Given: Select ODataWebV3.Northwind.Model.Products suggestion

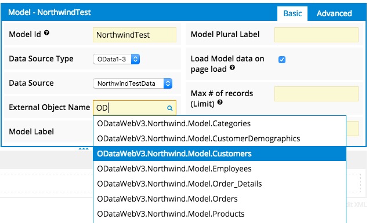Looking at the screenshot, I should tap(219, 214).
